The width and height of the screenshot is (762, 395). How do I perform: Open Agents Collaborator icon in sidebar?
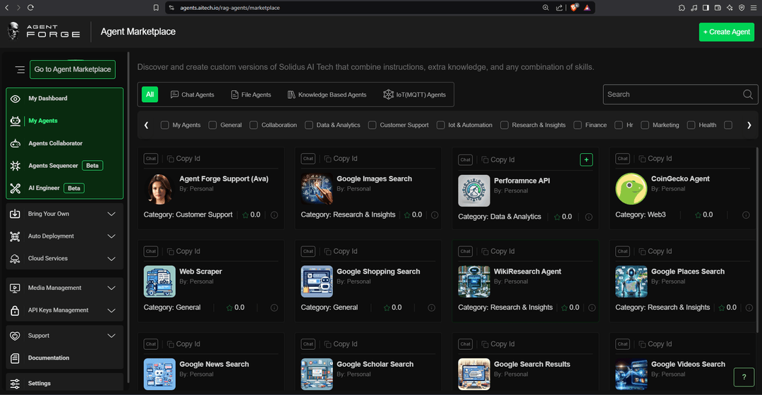16,143
